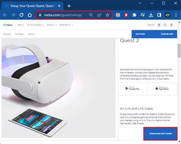Click the page vertical scrollbar thumb

point(179,51)
